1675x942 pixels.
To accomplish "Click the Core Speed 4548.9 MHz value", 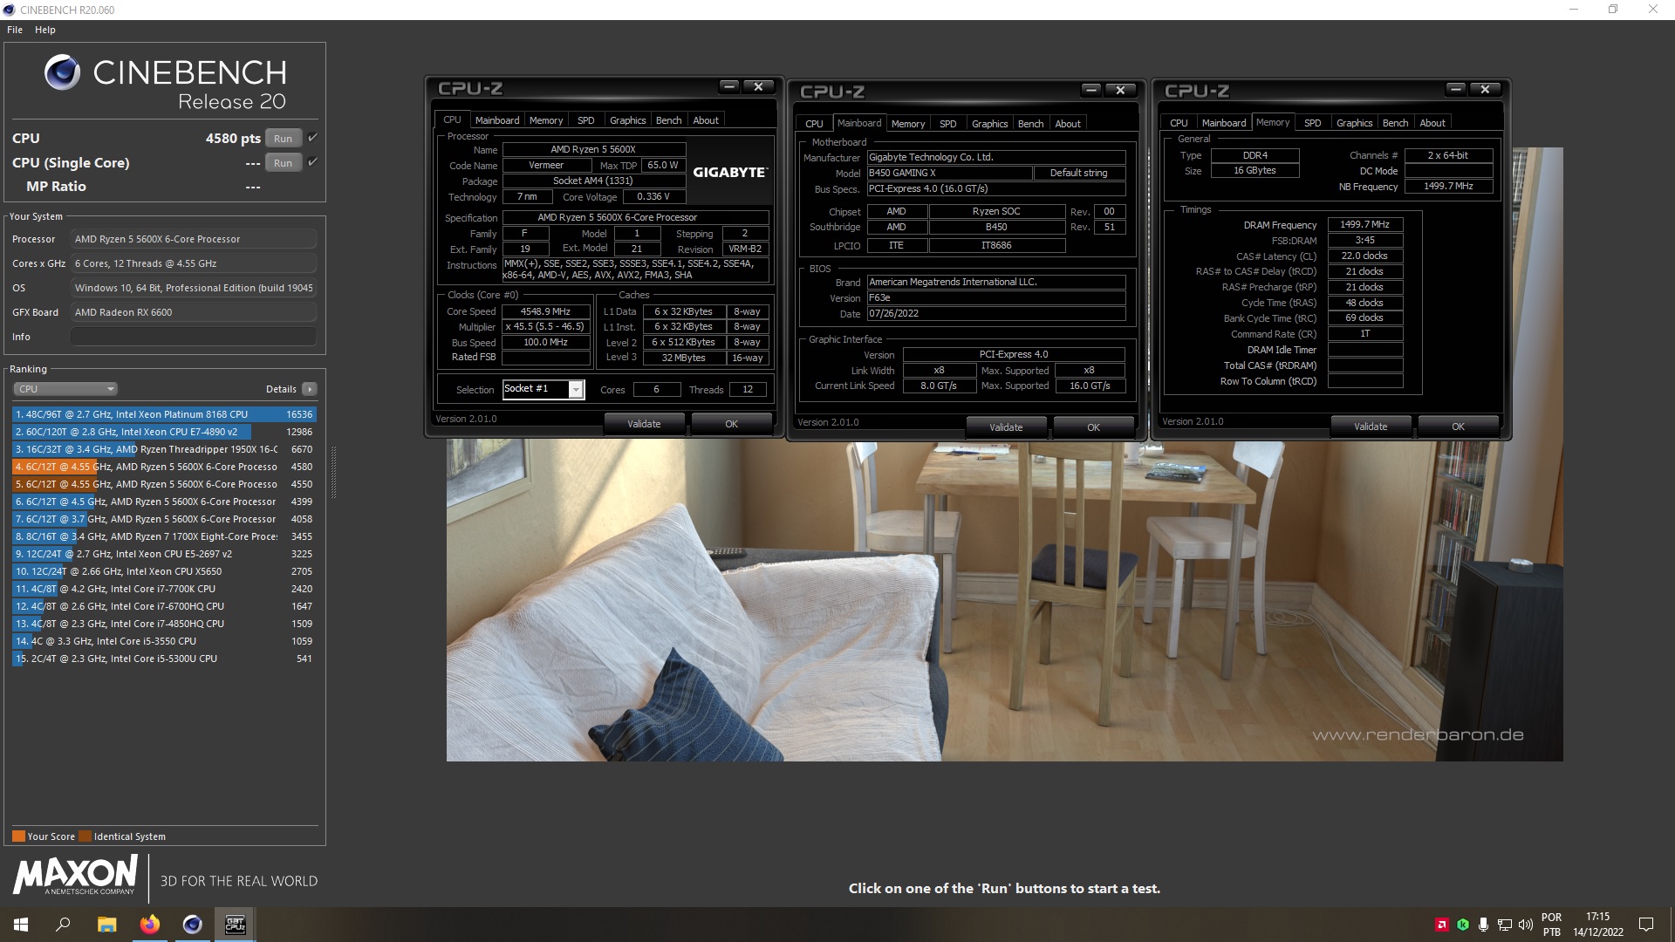I will (545, 311).
